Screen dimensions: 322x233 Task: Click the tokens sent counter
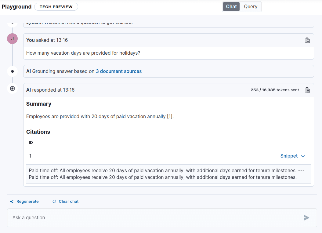(x=275, y=90)
